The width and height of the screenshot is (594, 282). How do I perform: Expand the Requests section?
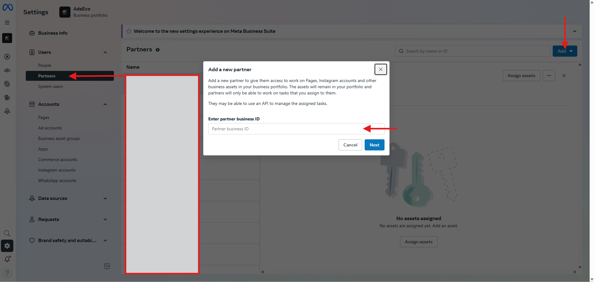point(105,219)
